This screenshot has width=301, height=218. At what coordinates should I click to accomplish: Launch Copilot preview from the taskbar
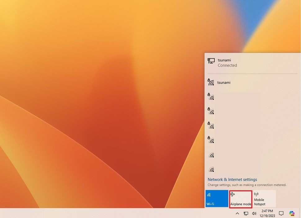tap(292, 213)
